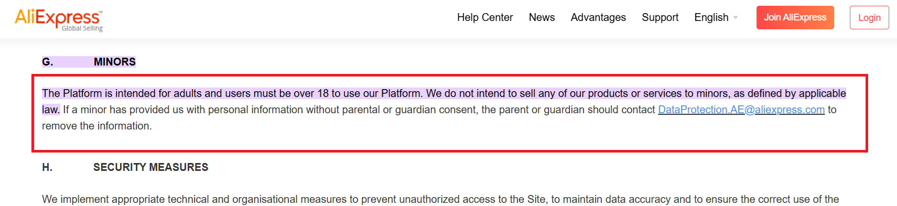Click the section letter H.
Image resolution: width=897 pixels, height=206 pixels.
pyautogui.click(x=47, y=167)
